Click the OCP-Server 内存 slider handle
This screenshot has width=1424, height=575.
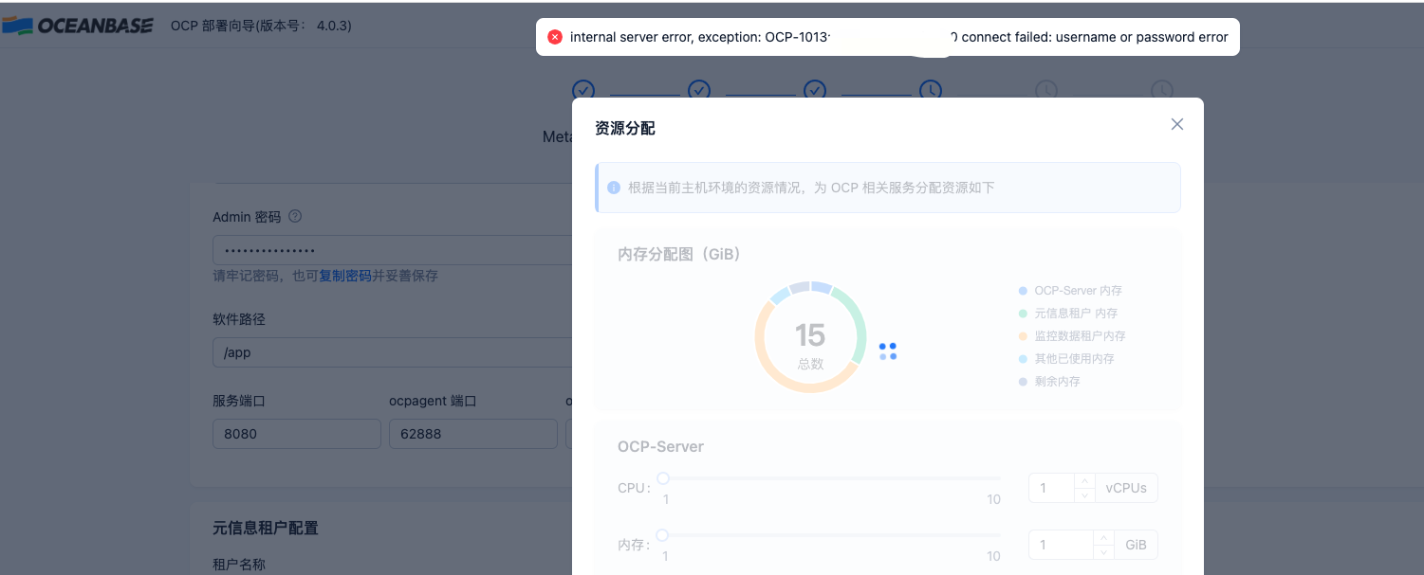662,535
